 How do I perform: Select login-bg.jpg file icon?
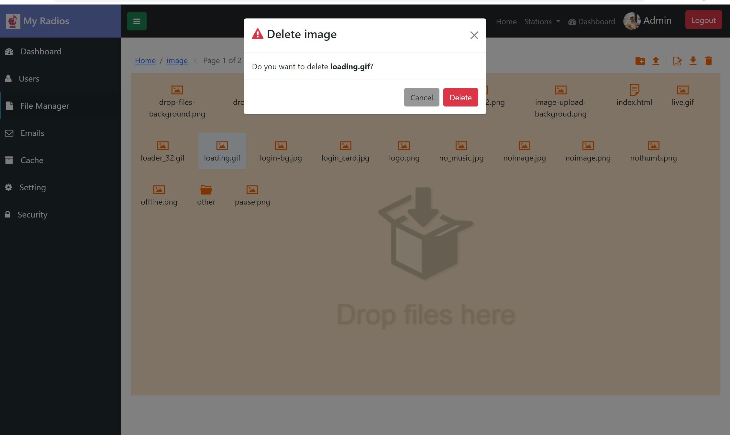(x=281, y=146)
